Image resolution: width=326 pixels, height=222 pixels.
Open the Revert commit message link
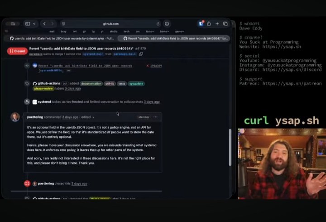(85, 66)
